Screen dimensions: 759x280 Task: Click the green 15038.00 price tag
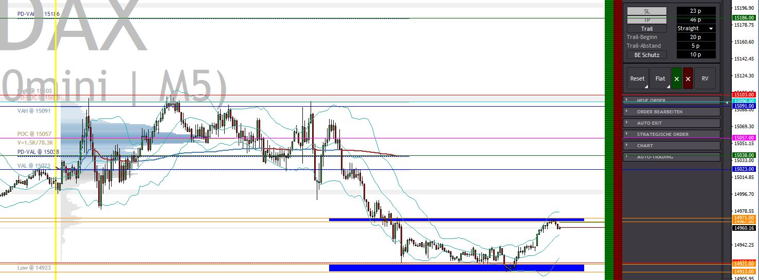744,155
